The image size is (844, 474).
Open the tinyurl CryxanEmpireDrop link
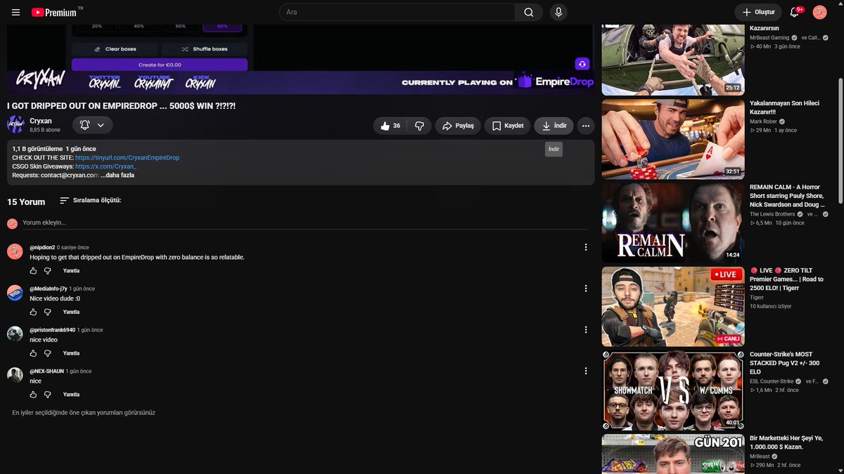click(127, 158)
